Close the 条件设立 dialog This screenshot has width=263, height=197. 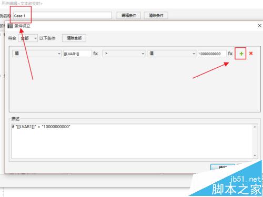(260, 26)
